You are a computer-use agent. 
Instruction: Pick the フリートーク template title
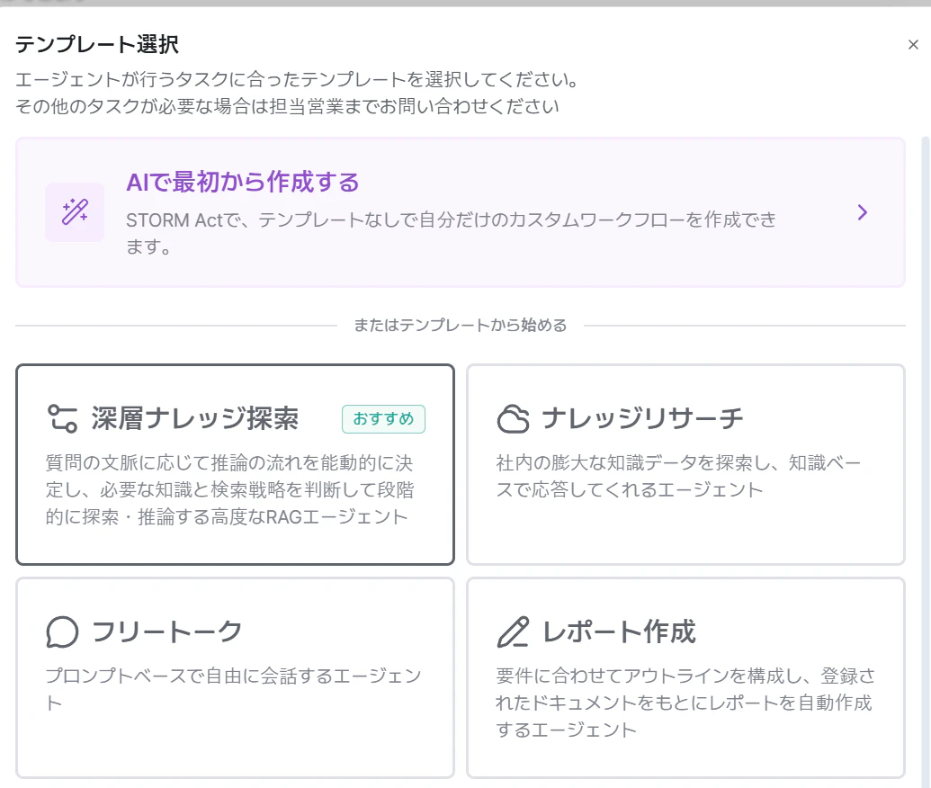point(166,631)
